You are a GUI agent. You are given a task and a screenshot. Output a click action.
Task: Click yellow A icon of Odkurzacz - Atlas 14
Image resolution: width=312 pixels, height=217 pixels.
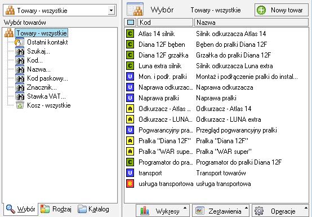tap(130, 109)
